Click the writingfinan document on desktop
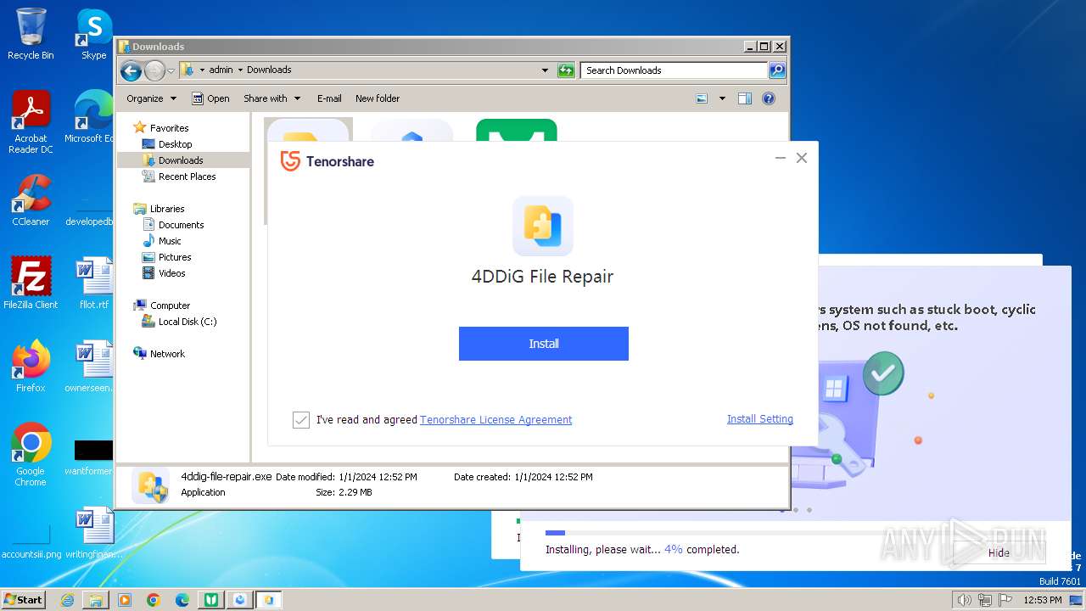This screenshot has width=1086, height=611. 93,533
